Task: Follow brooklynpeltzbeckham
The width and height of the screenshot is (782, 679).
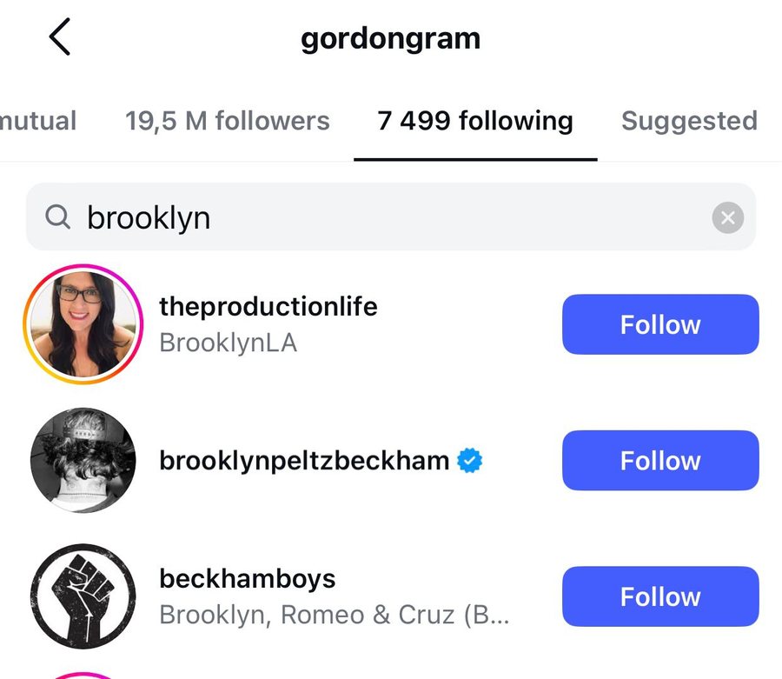Action: click(659, 461)
